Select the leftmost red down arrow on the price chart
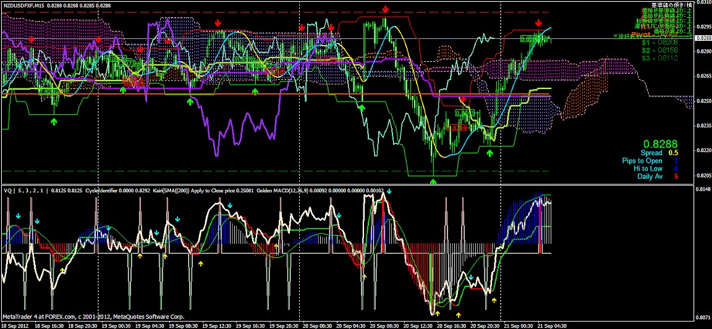Viewport: 712px width, 329px height. pos(32,39)
